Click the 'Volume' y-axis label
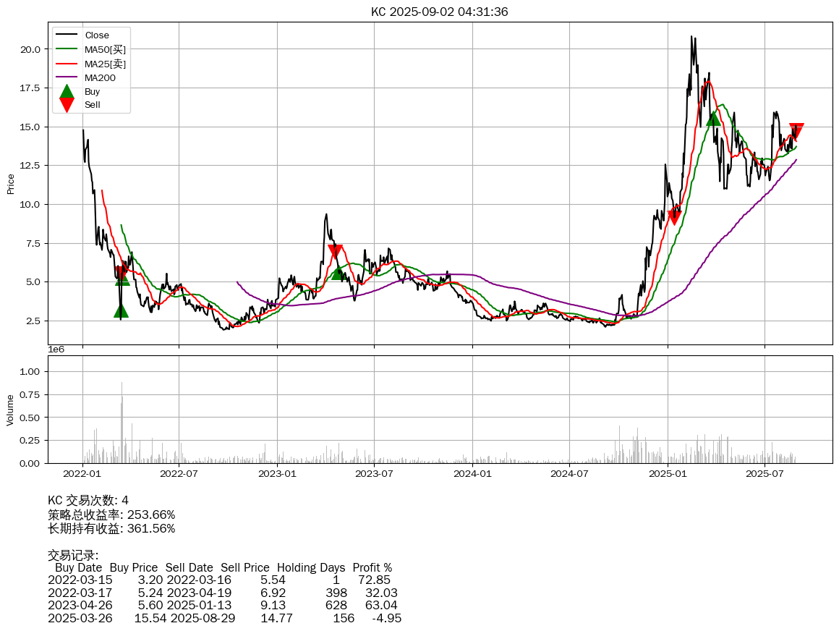 (11, 410)
